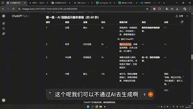193x109 pixels.
Task: Start voice mode with orange waveform button
Action: 150,94
